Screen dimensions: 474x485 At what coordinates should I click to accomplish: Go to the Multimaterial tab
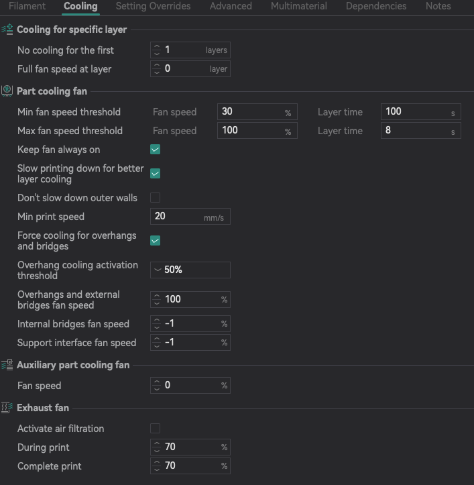tap(299, 6)
